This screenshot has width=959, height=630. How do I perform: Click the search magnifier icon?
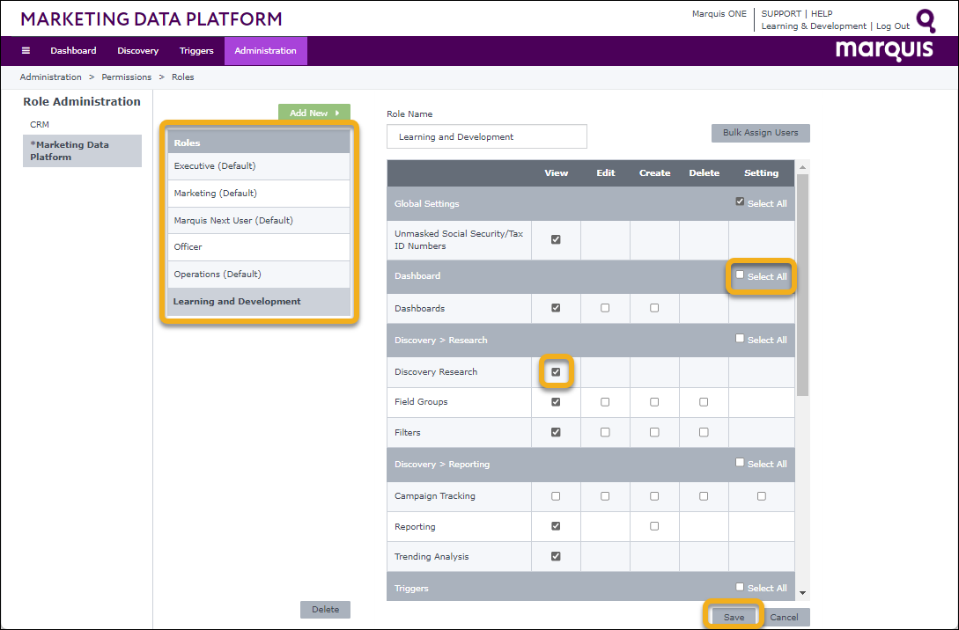[926, 21]
